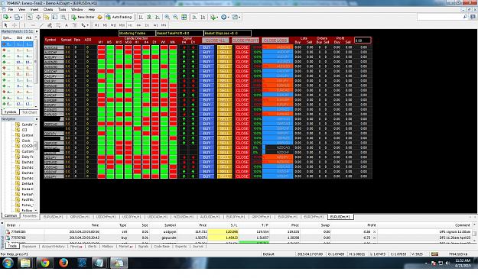The image size is (478, 278).
Task: Switch chart to MN timeframe
Action: tap(164, 25)
